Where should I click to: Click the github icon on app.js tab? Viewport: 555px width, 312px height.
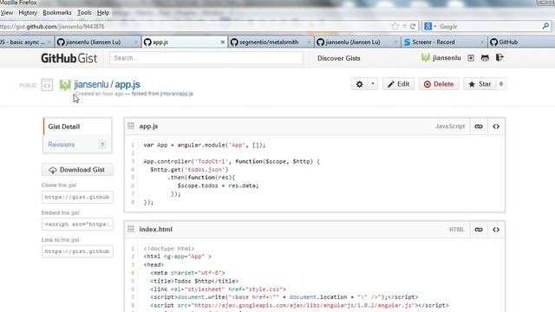point(147,42)
